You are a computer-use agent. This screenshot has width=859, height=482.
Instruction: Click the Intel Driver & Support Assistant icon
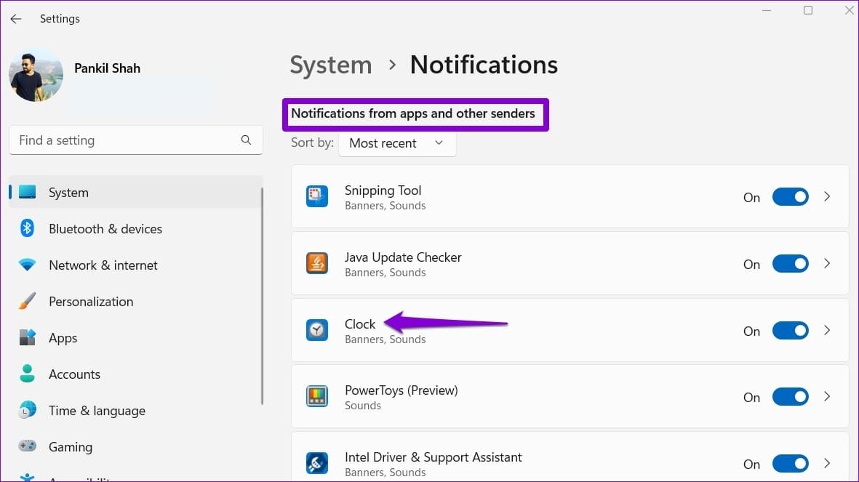pyautogui.click(x=317, y=463)
